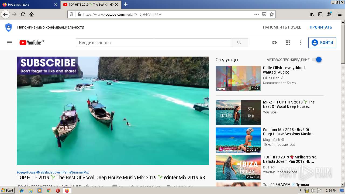Image resolution: width=345 pixels, height=194 pixels.
Task: Bookmark this page with the star
Action: coord(272,14)
